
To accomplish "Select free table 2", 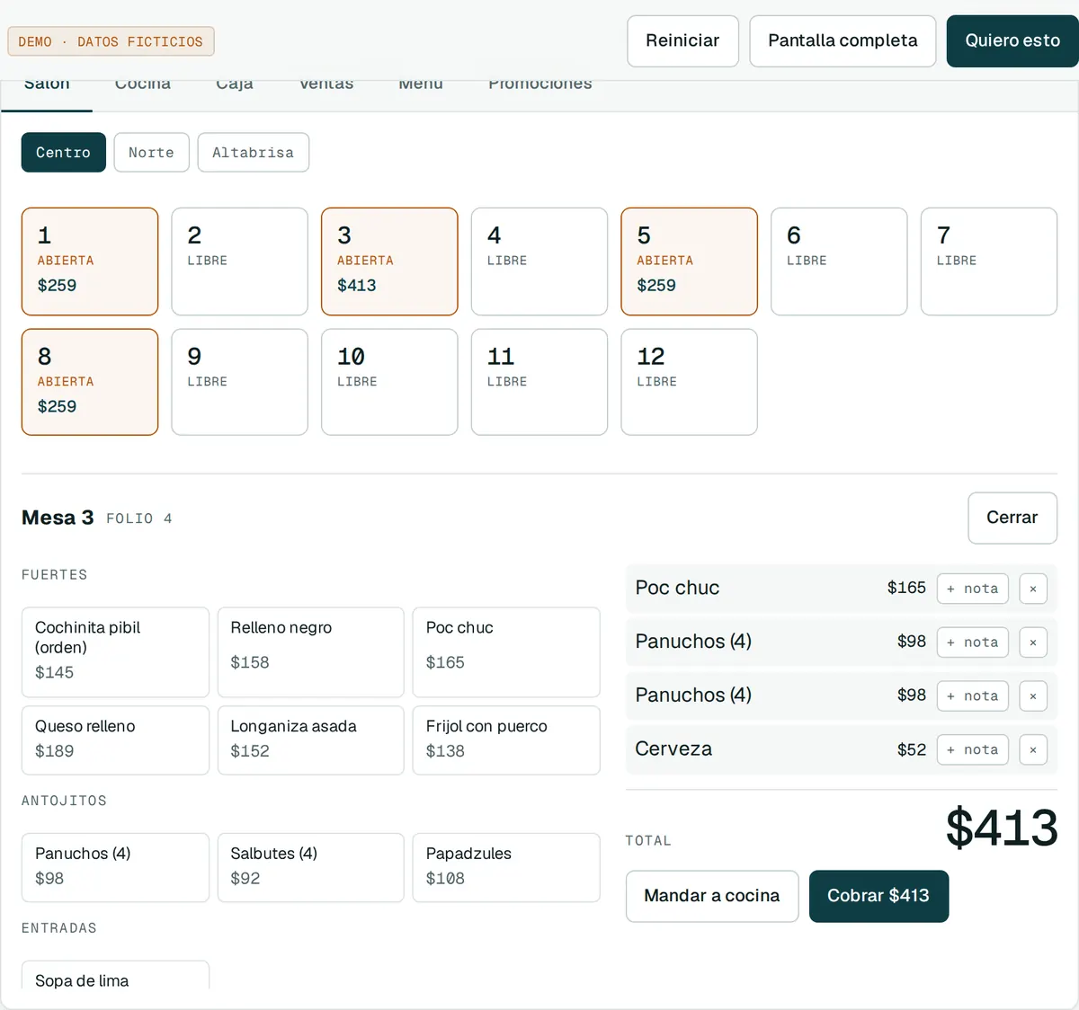I will (240, 261).
